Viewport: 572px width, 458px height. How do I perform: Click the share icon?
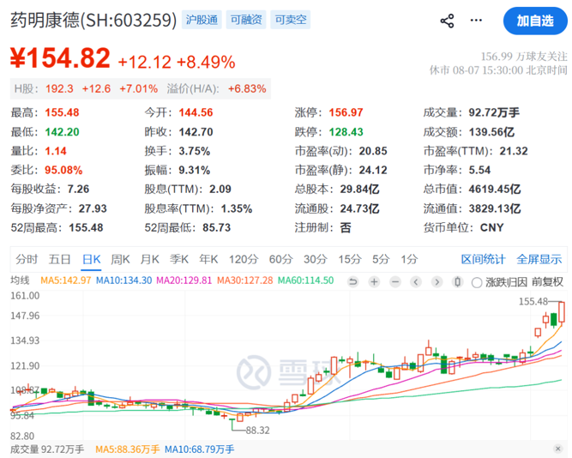coord(448,21)
